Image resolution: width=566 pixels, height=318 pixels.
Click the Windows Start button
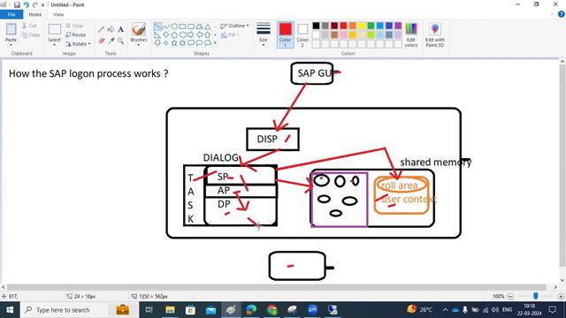[x=10, y=310]
